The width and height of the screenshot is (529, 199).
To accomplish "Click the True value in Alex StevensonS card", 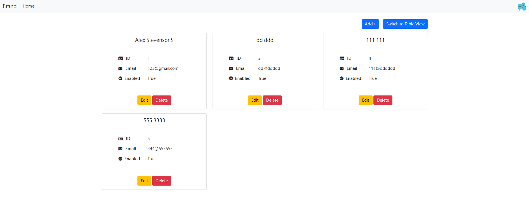I will click(151, 78).
